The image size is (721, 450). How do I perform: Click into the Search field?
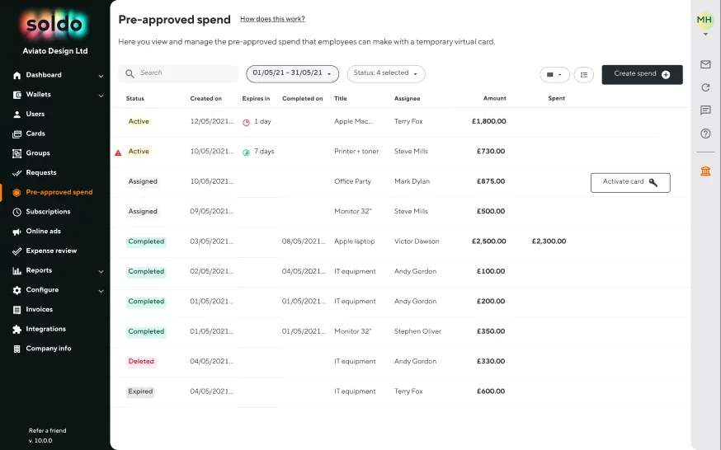(186, 73)
